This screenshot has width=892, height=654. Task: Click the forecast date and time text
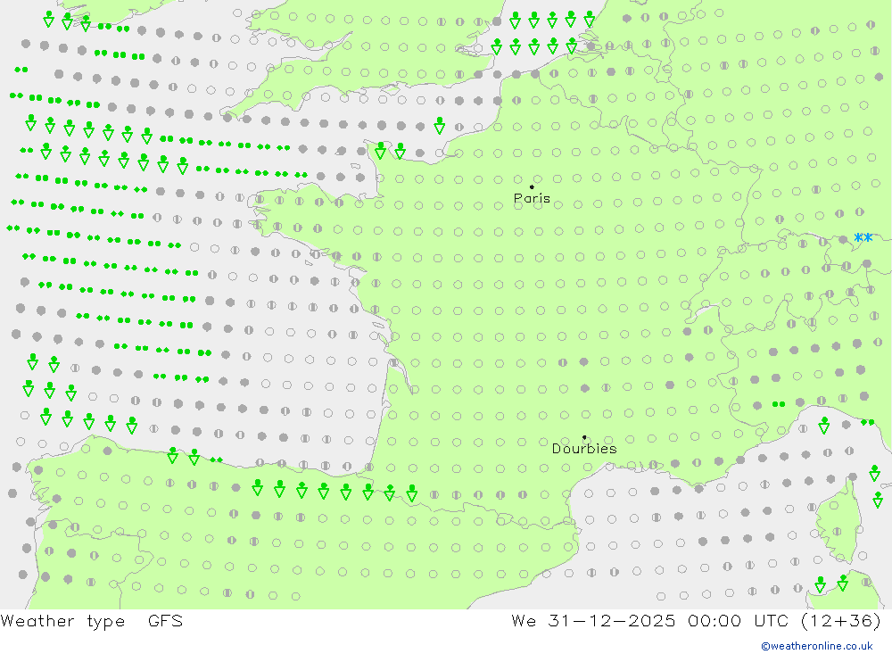point(696,621)
